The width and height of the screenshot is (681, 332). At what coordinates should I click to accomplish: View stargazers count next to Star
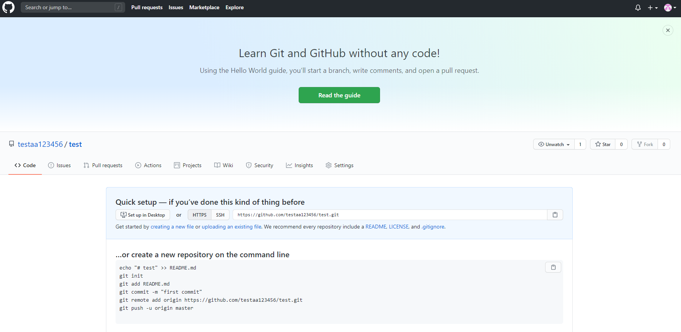click(621, 144)
